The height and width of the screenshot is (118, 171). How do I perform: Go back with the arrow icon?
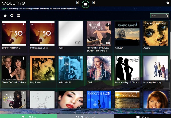12,16
